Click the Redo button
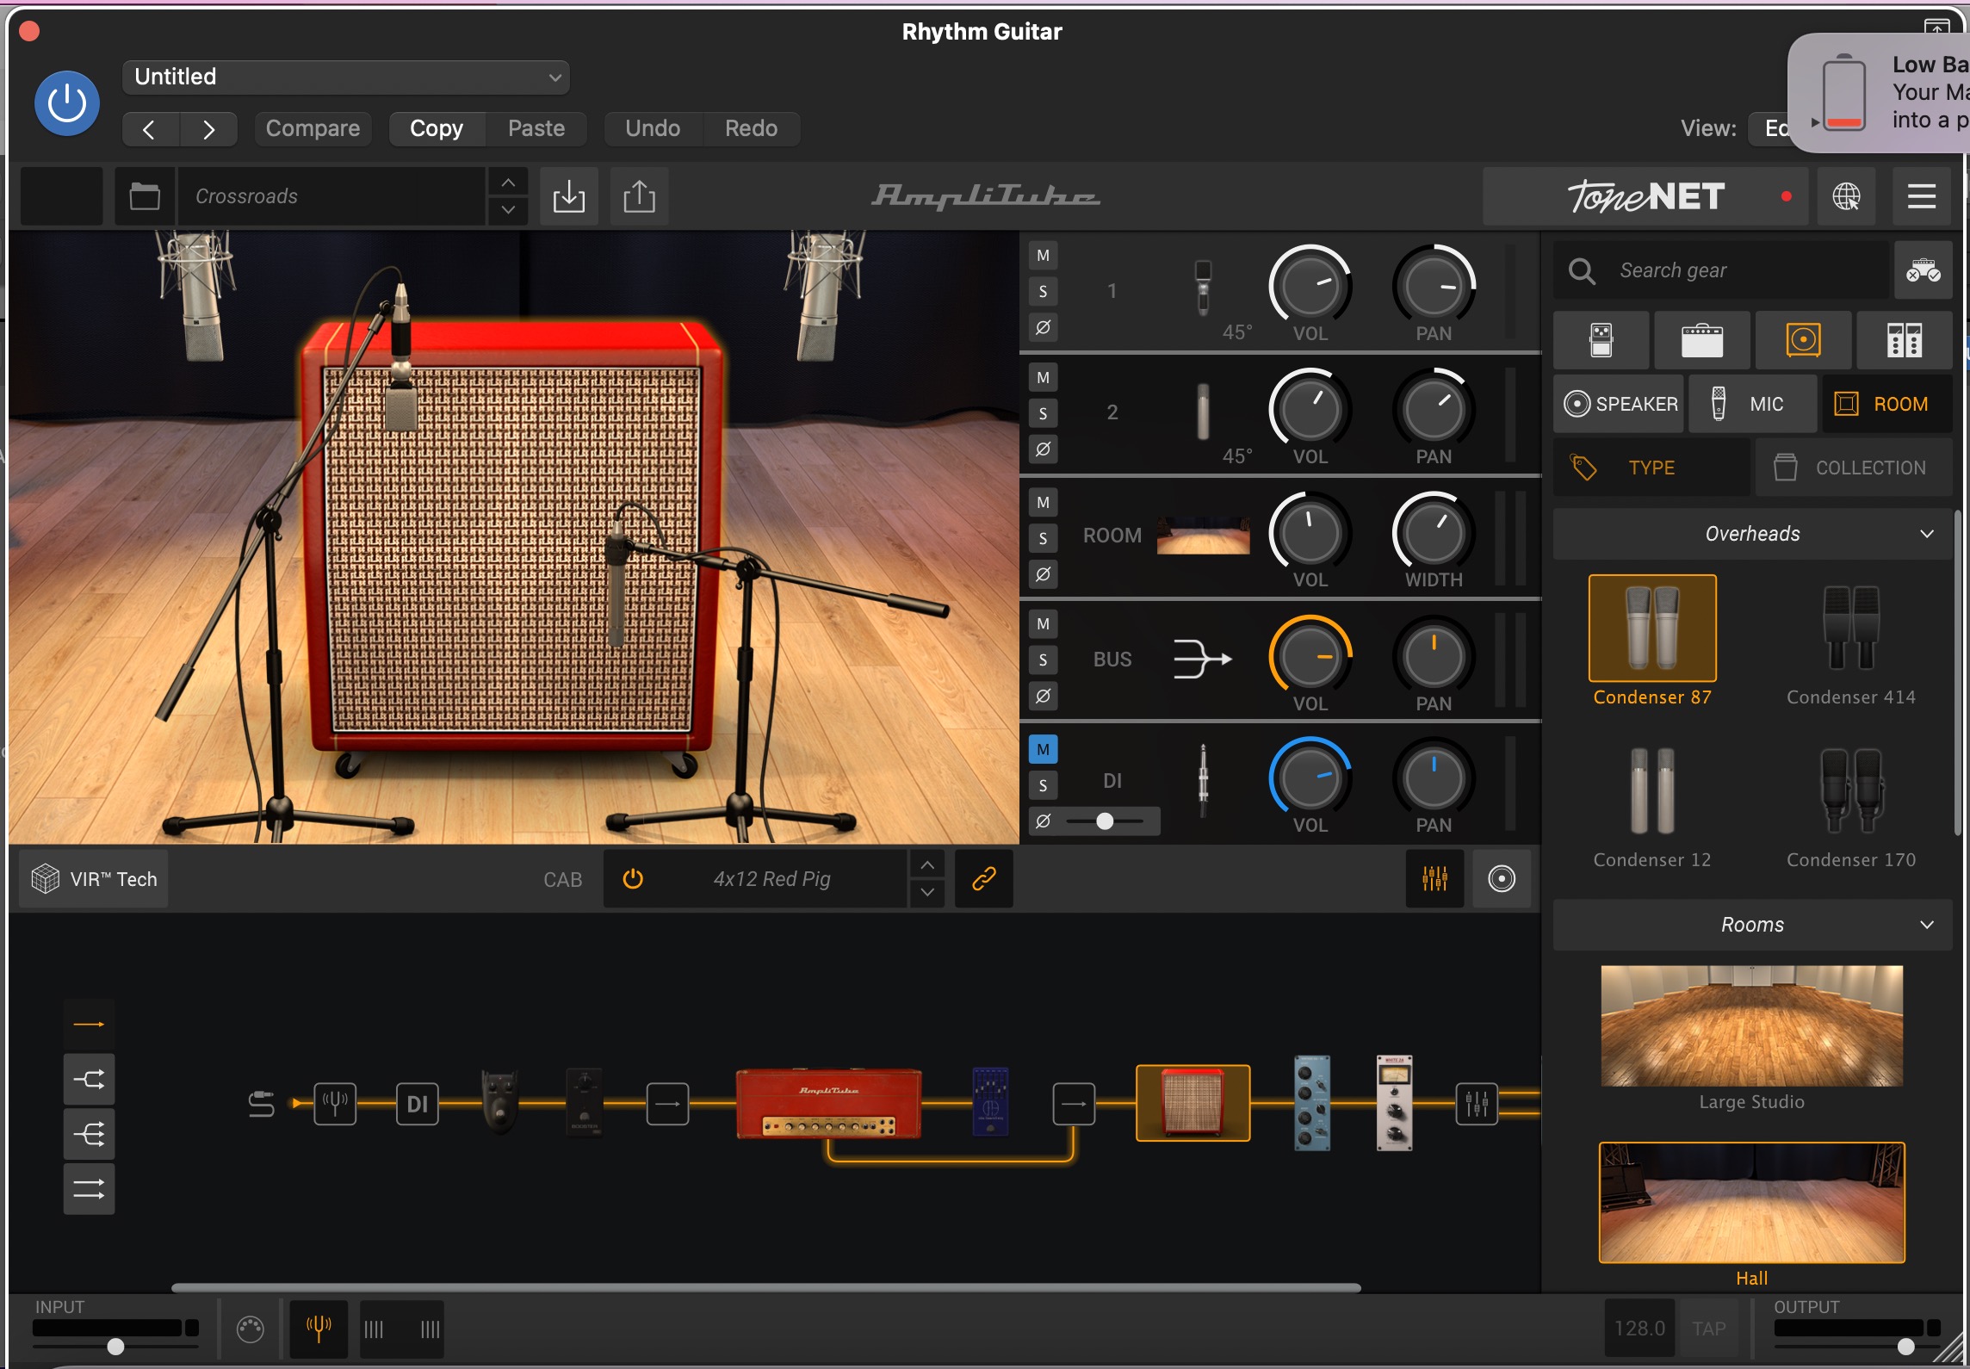Screen dimensions: 1970x1369 [x=751, y=129]
